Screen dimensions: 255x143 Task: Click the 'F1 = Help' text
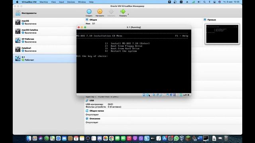[182, 36]
